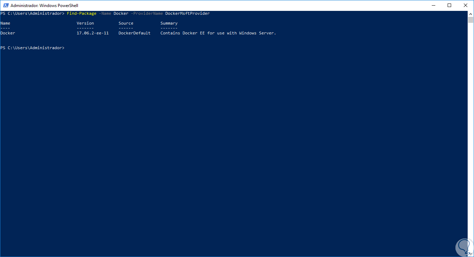
Task: Click the scrollbar down arrow
Action: pos(470,254)
